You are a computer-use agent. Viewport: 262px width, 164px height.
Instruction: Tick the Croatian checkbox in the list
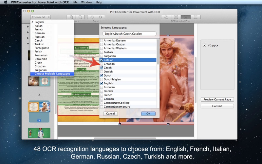coord(102,64)
